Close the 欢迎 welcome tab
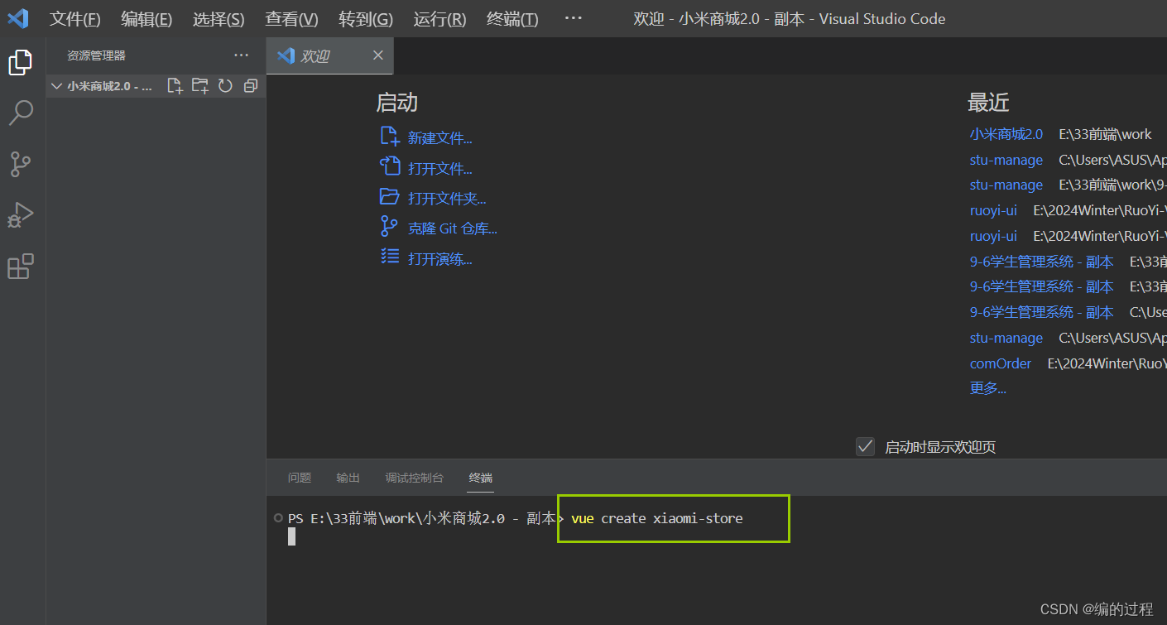The image size is (1167, 625). [x=378, y=55]
